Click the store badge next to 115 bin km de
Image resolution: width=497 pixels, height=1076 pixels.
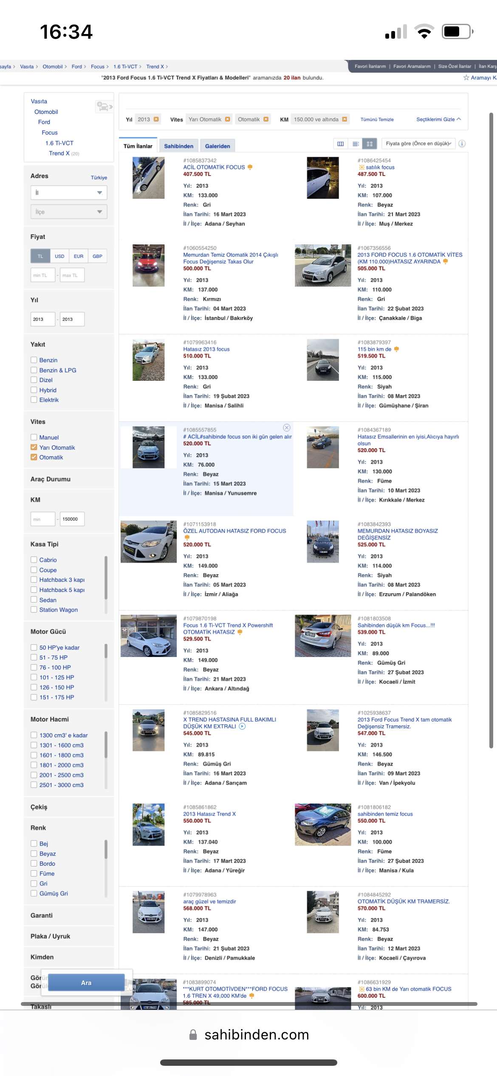[x=396, y=349]
